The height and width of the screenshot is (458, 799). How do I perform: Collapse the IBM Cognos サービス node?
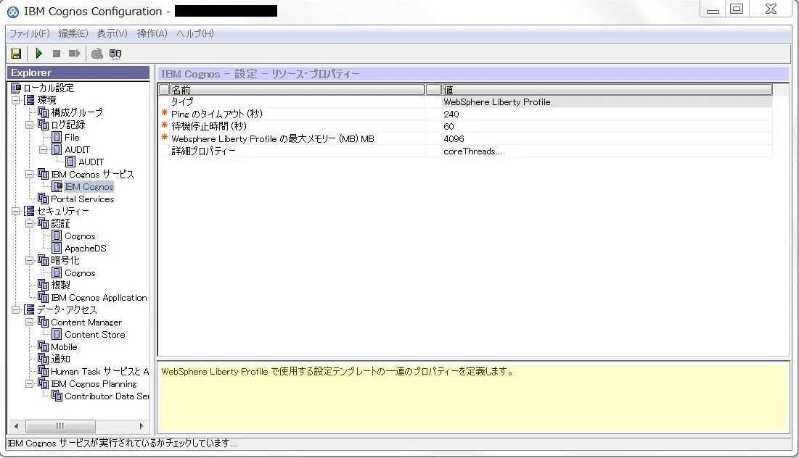point(29,174)
